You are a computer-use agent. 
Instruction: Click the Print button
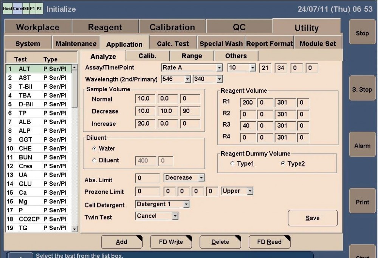click(363, 201)
